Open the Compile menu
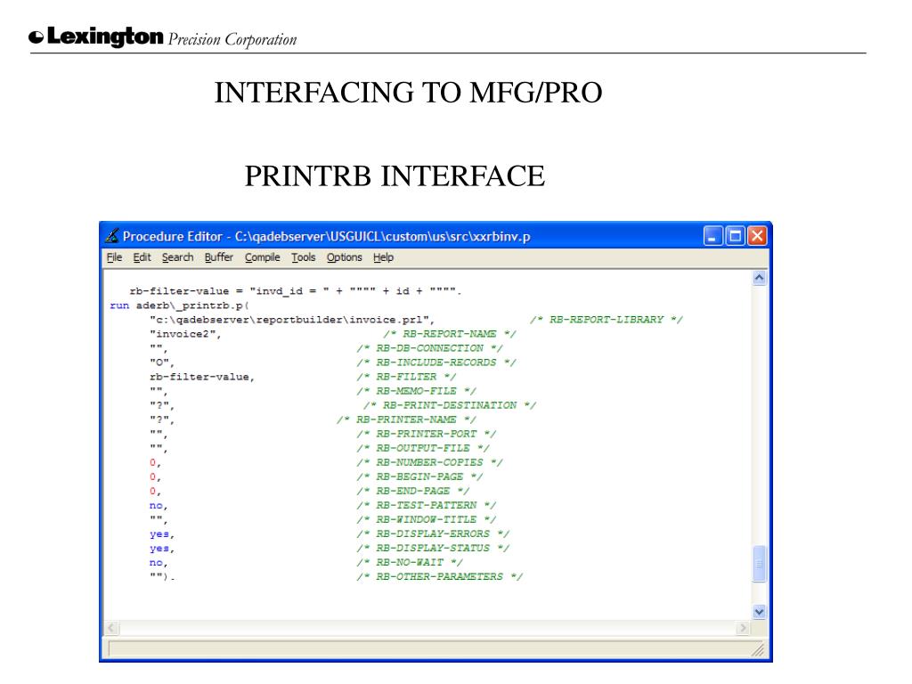The image size is (912, 684). pos(263,257)
